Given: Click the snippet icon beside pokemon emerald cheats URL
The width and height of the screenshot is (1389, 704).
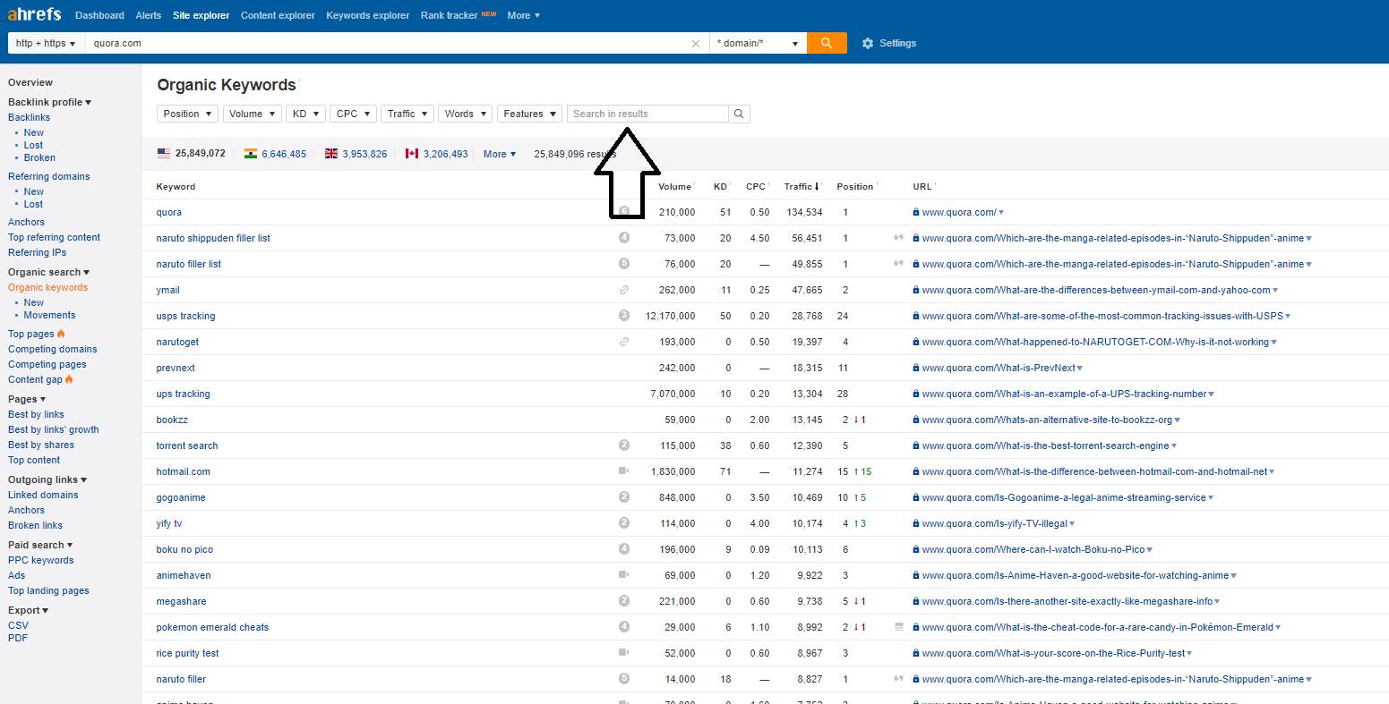Looking at the screenshot, I should (x=899, y=627).
